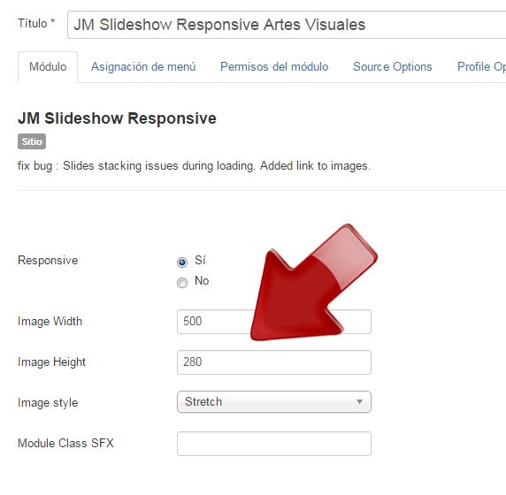506x495 pixels.
Task: Open the Asignación de menú tab
Action: point(143,67)
